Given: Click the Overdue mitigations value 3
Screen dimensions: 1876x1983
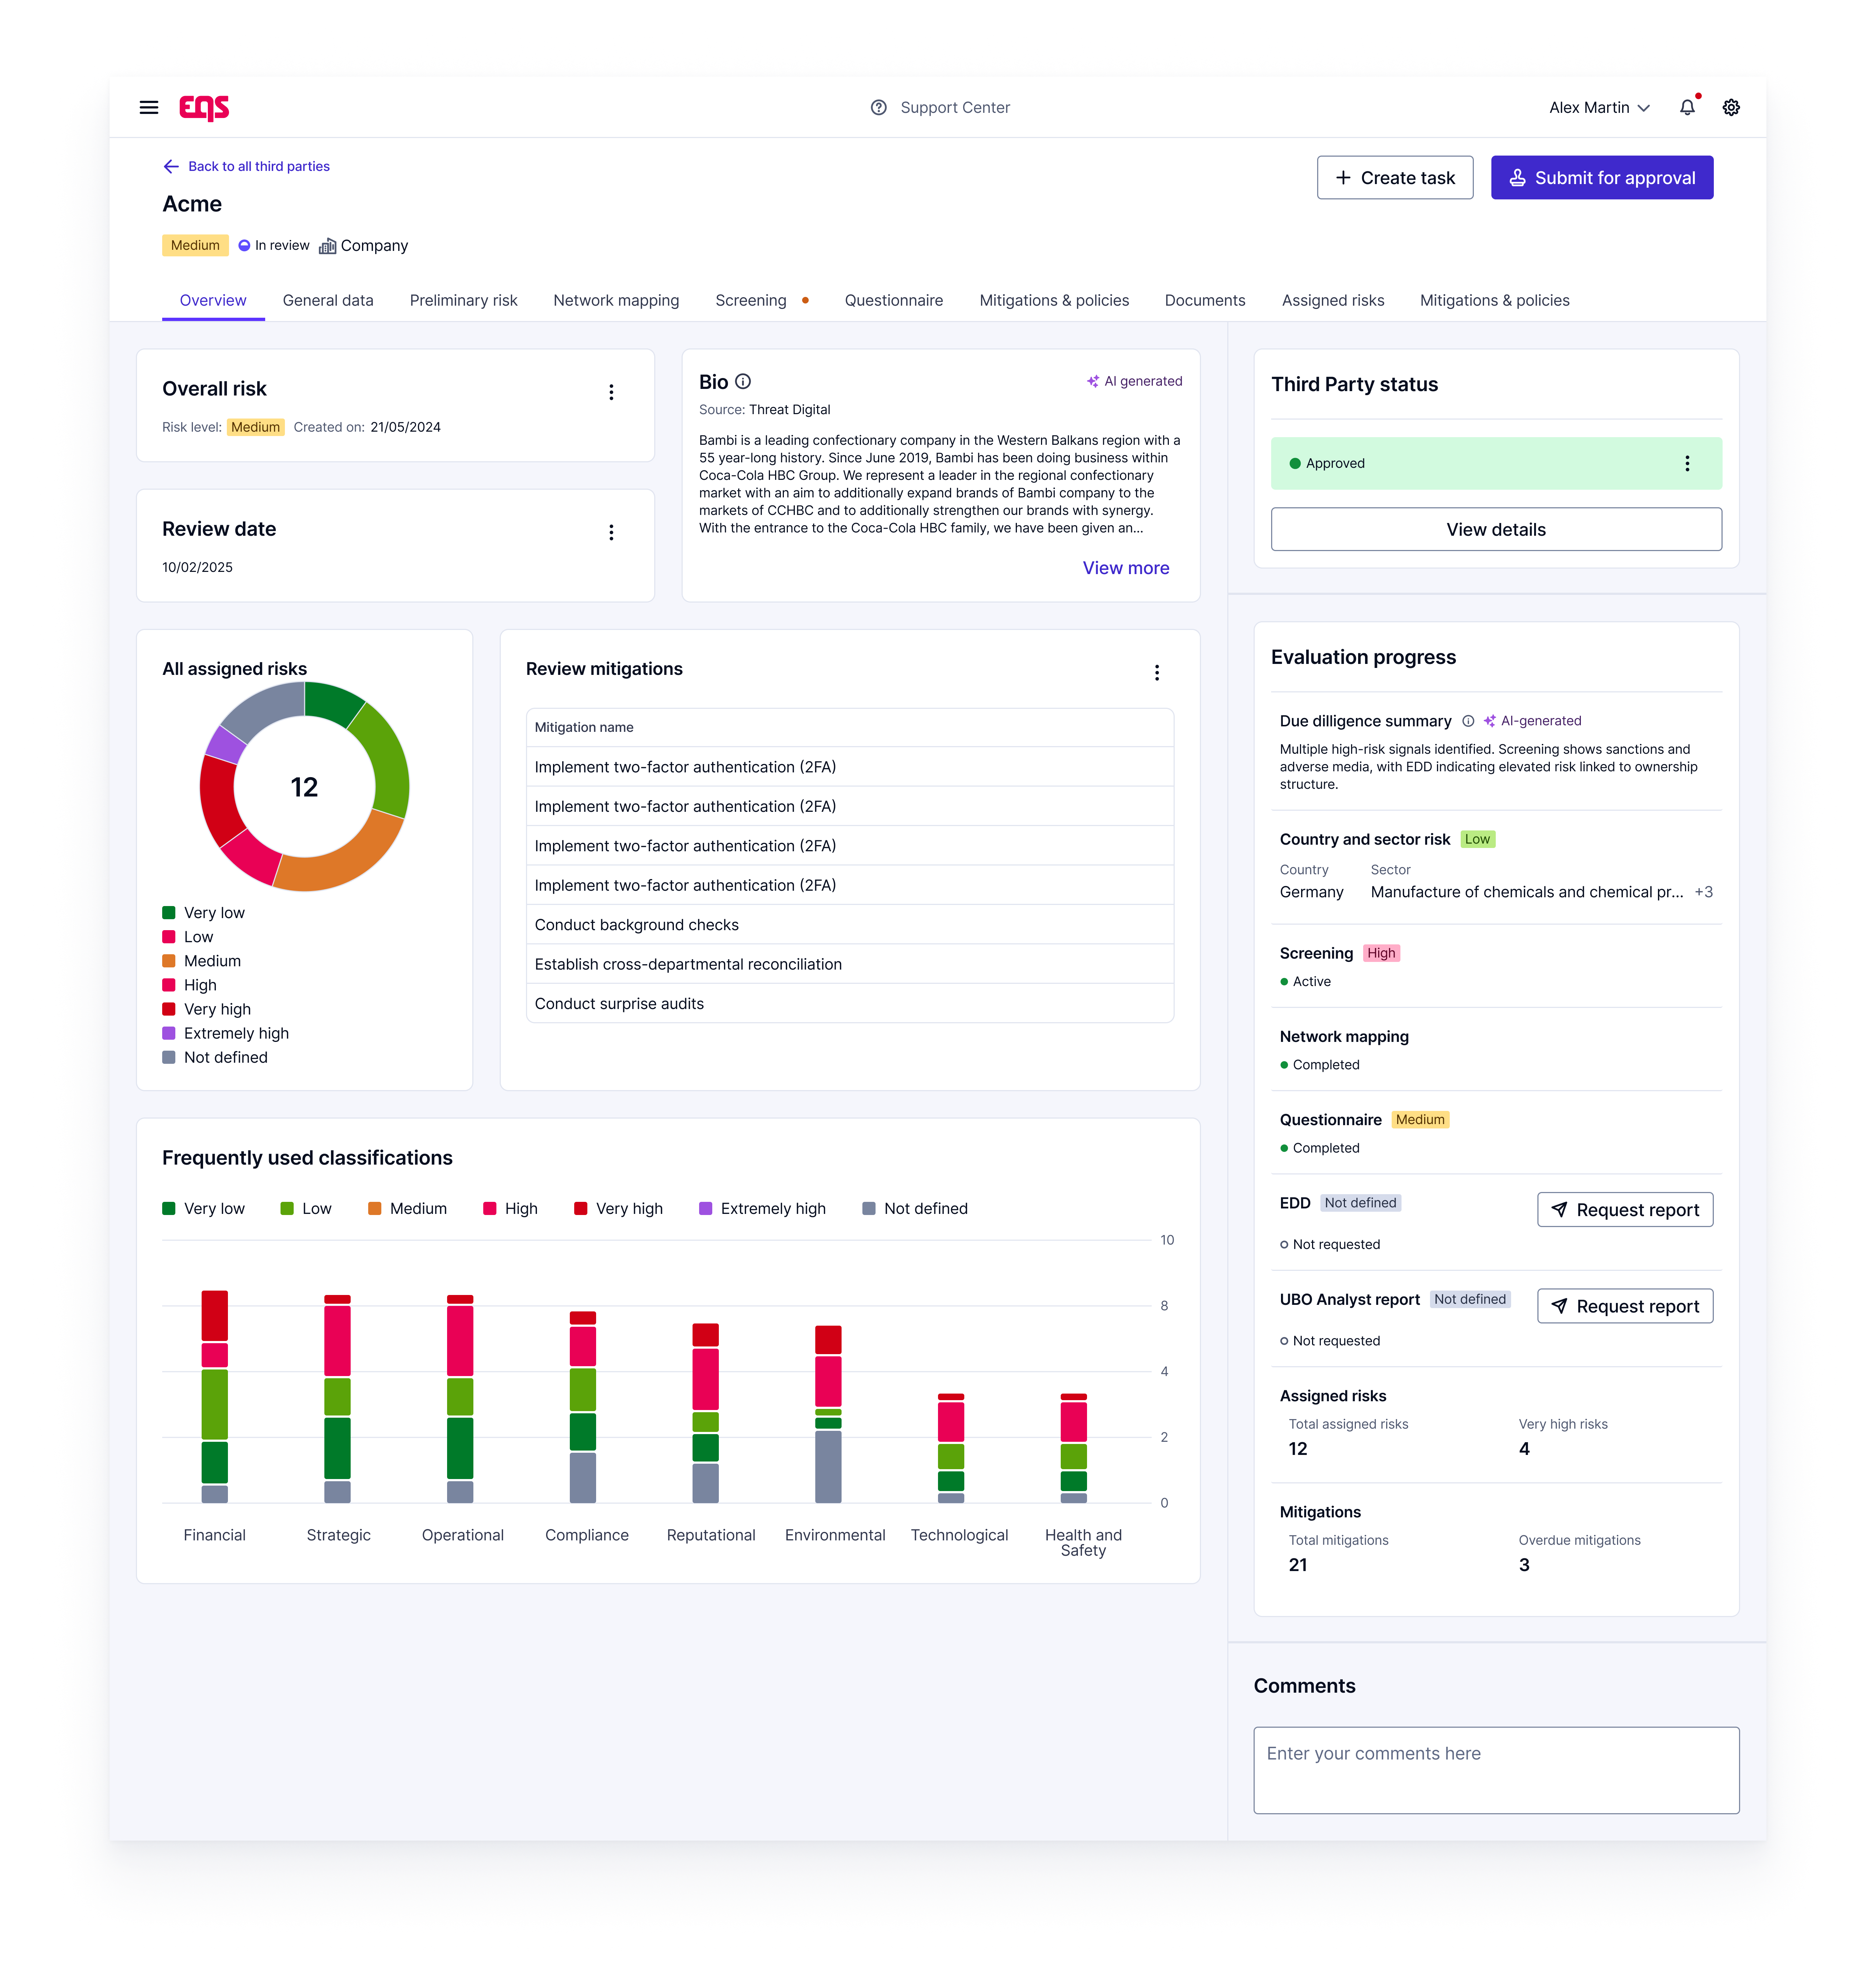Looking at the screenshot, I should [1524, 1565].
